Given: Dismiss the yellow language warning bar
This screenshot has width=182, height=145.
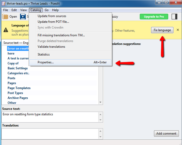Looking at the screenshot, I should [x=178, y=30].
